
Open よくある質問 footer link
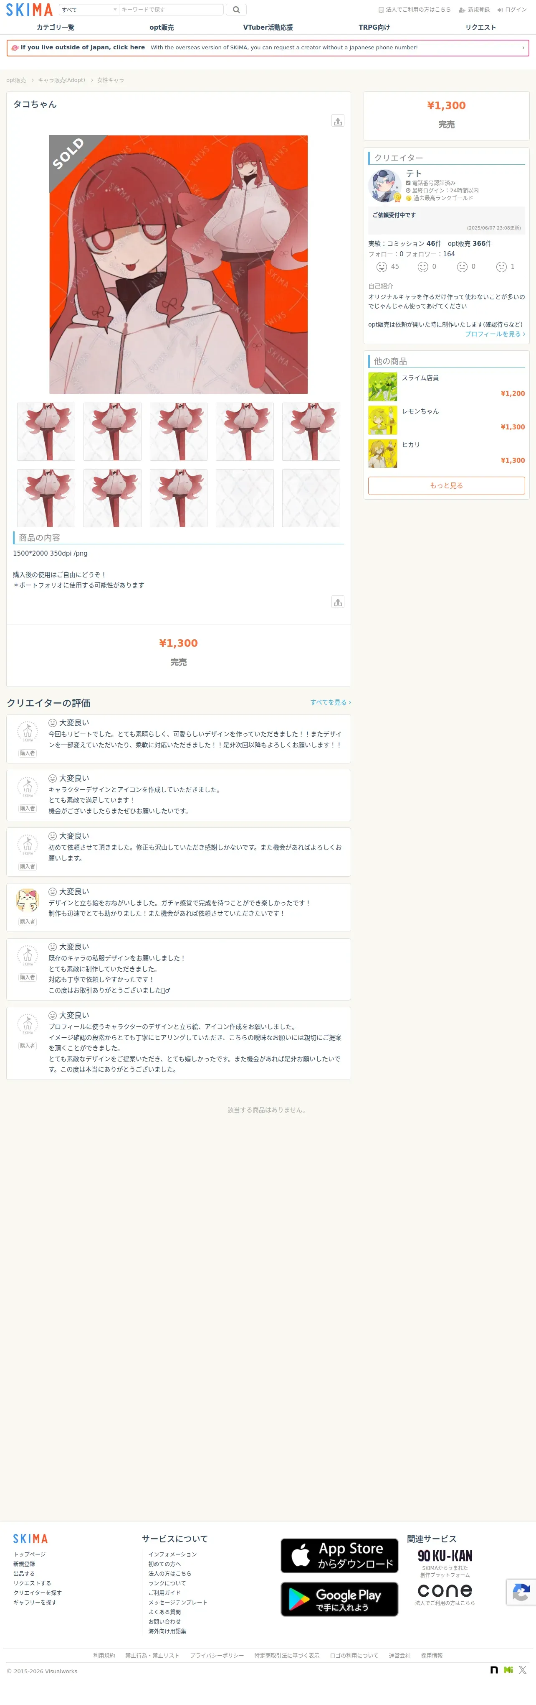click(164, 1612)
